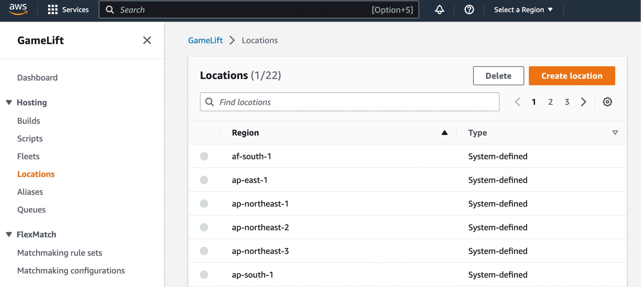The width and height of the screenshot is (641, 287).
Task: Go to the previous page of locations
Action: (x=517, y=102)
